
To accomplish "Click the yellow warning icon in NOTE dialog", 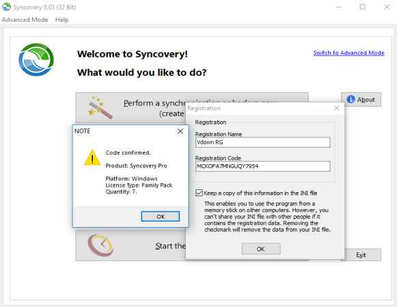I will click(x=92, y=157).
